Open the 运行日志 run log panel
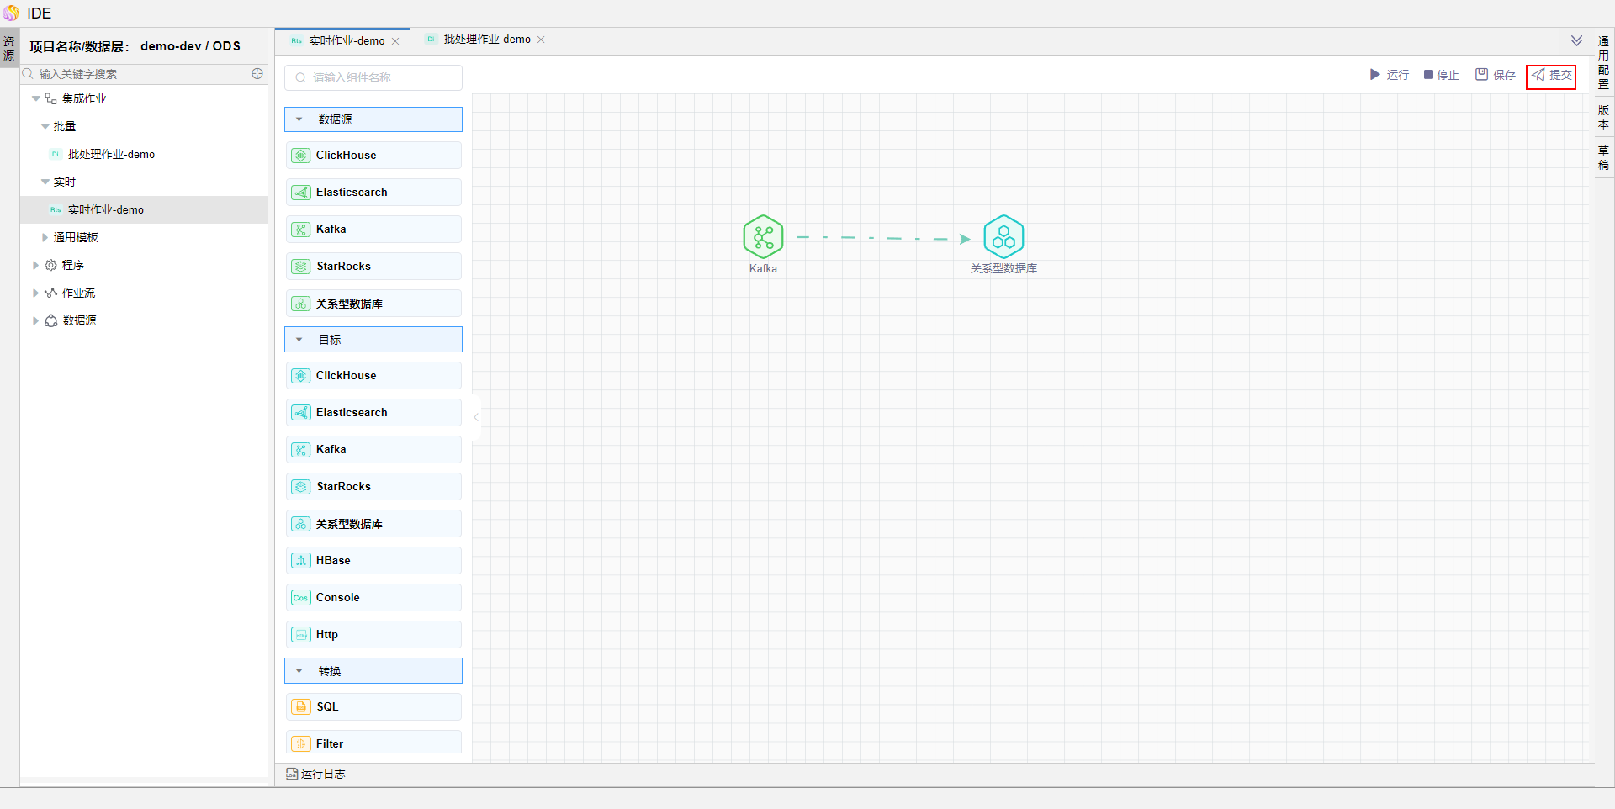1615x809 pixels. 316,774
